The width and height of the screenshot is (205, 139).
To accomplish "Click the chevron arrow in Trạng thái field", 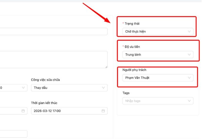I will 189,31.
